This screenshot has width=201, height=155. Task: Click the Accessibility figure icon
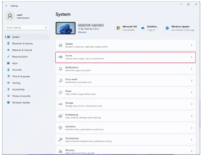(x=8, y=90)
